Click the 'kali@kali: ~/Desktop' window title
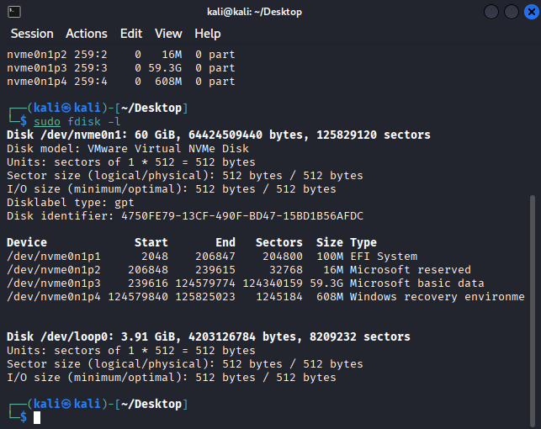This screenshot has width=541, height=429. pyautogui.click(x=252, y=12)
